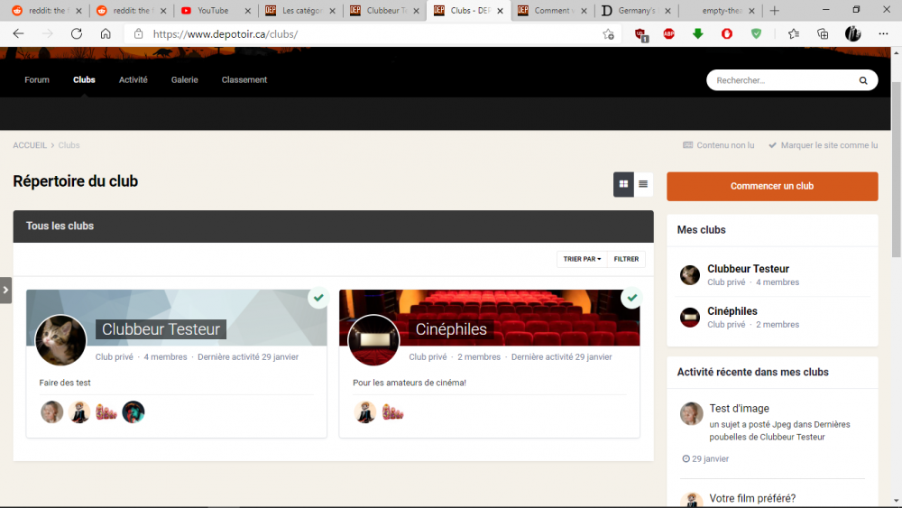Click the search magnifier icon
Screen dimensions: 902x508
tap(863, 80)
